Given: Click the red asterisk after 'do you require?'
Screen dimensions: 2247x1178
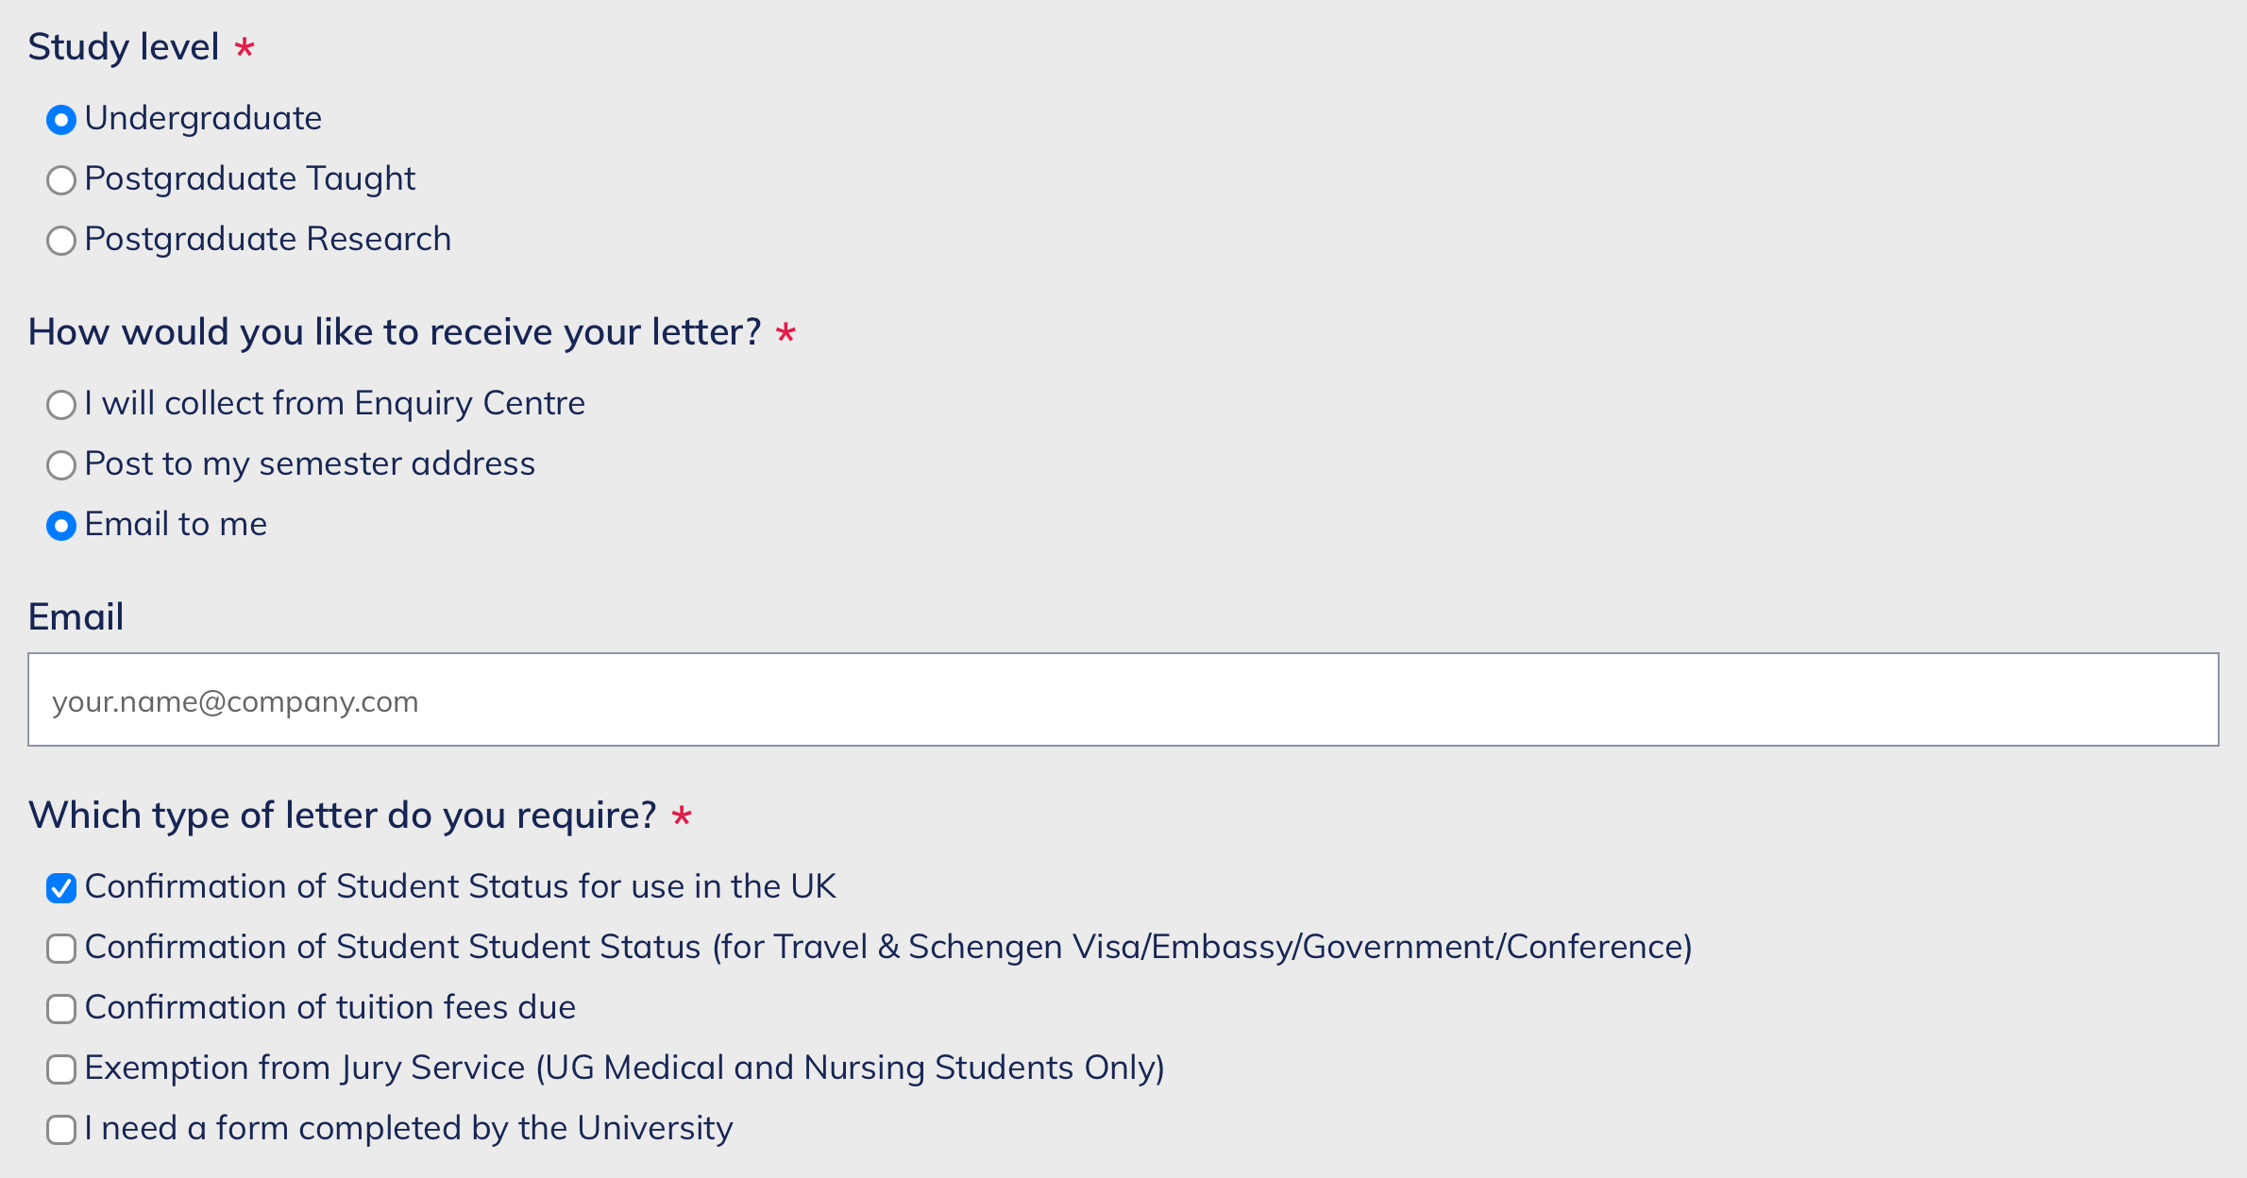Looking at the screenshot, I should (x=682, y=816).
